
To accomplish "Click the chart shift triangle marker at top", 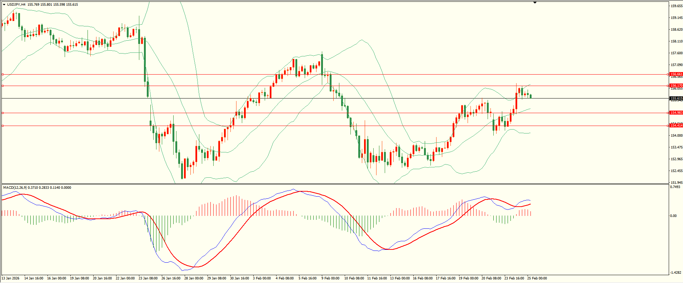I will (535, 2).
